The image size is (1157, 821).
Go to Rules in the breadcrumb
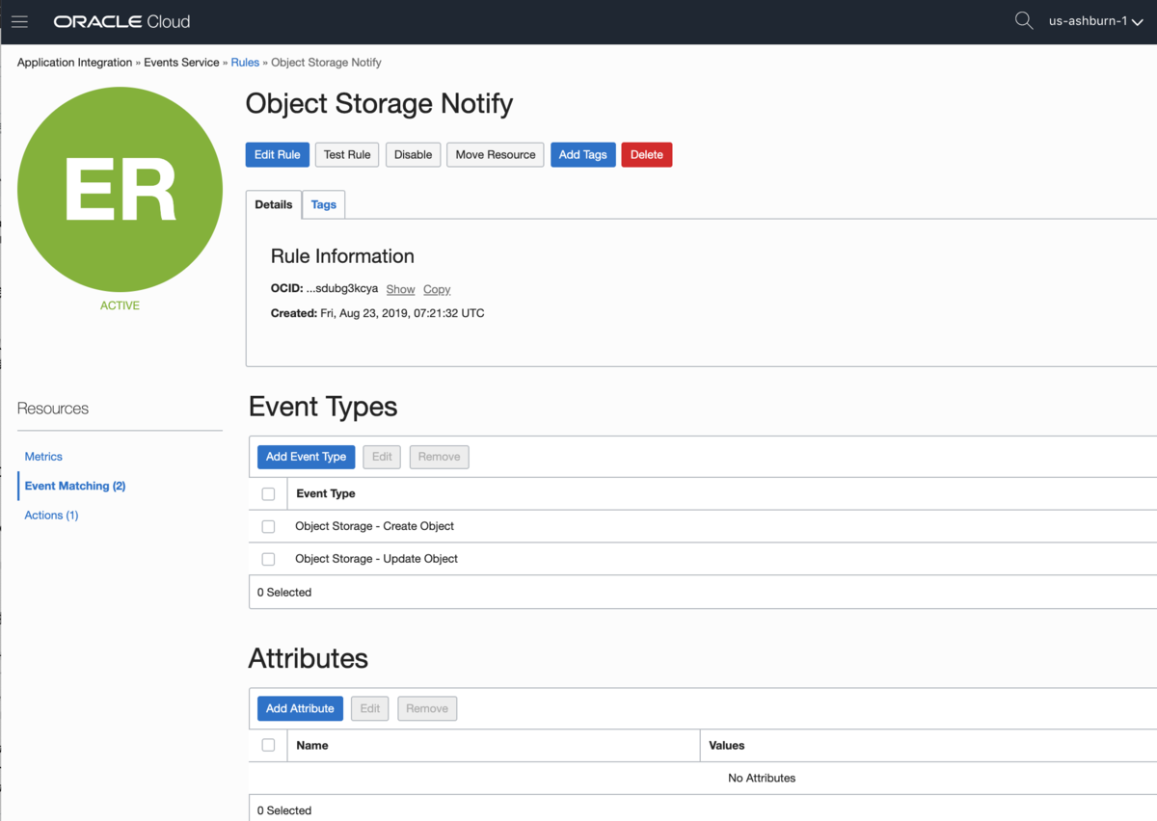pyautogui.click(x=245, y=62)
